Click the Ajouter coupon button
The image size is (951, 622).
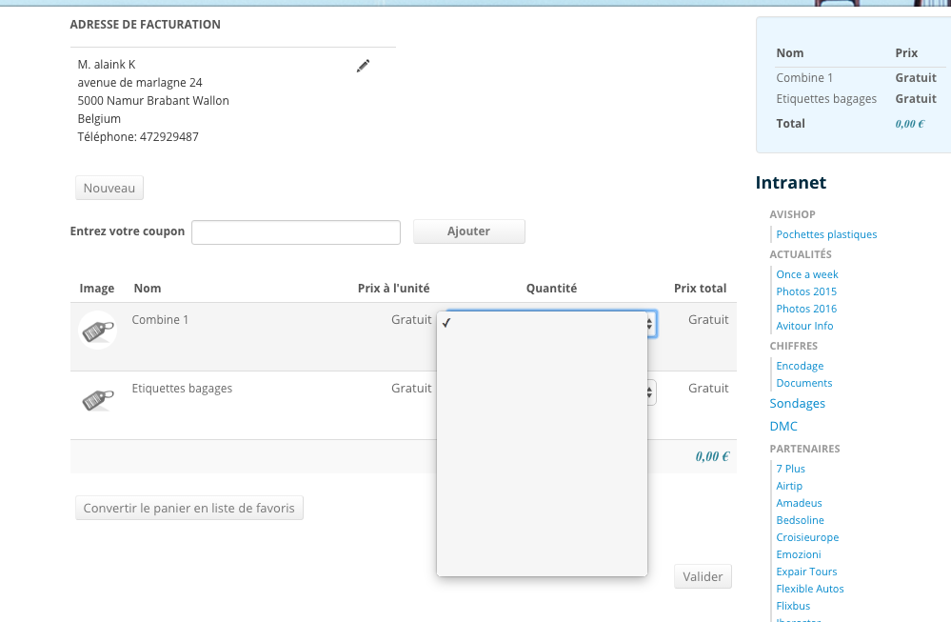468,231
